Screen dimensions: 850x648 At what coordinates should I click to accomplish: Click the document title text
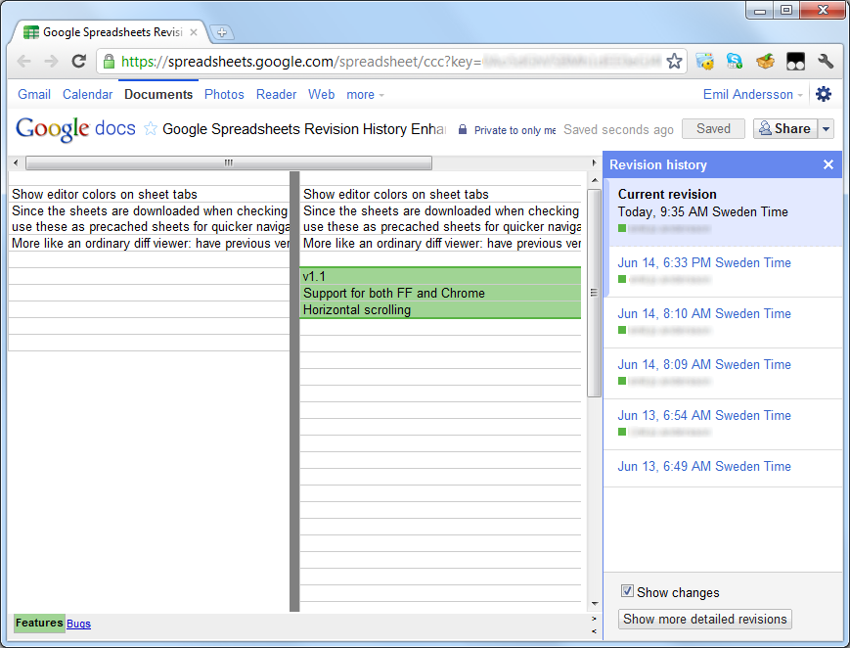(x=304, y=129)
